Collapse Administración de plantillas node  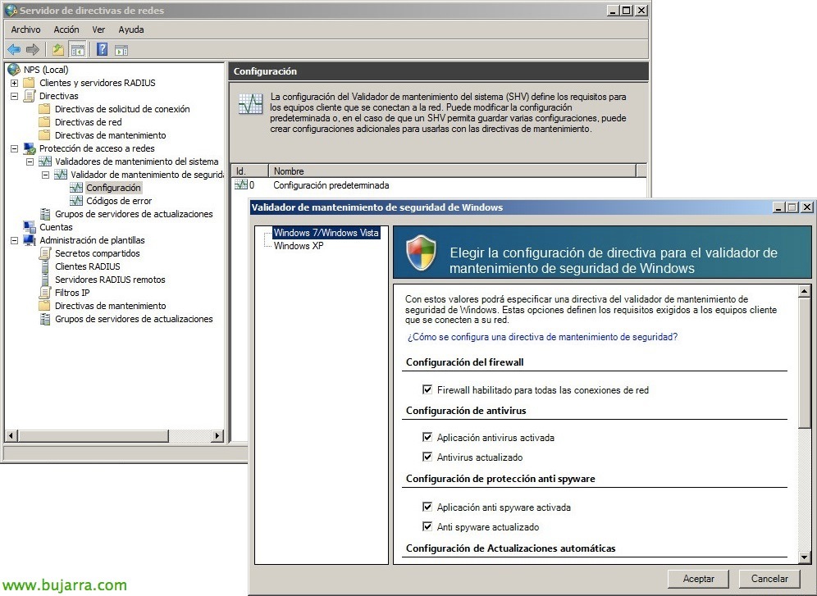15,240
